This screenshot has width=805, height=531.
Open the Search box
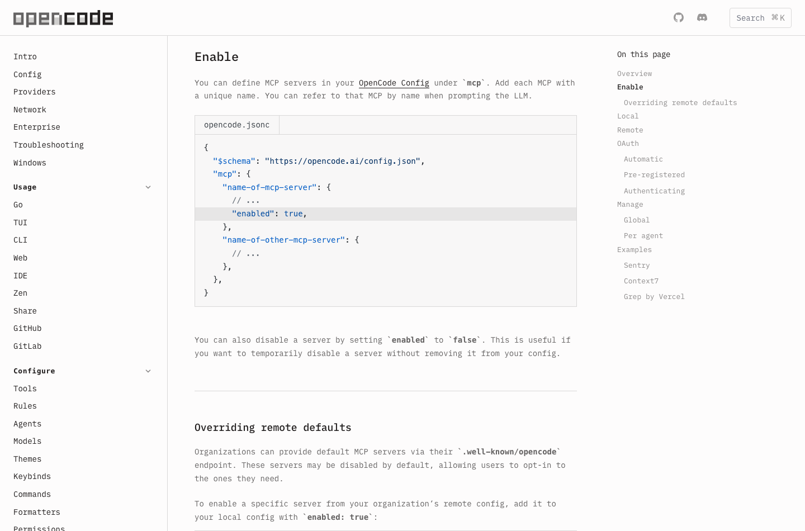(x=760, y=18)
